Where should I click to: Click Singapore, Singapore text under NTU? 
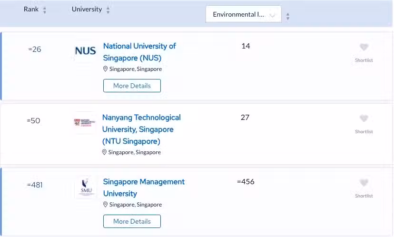coord(135,152)
